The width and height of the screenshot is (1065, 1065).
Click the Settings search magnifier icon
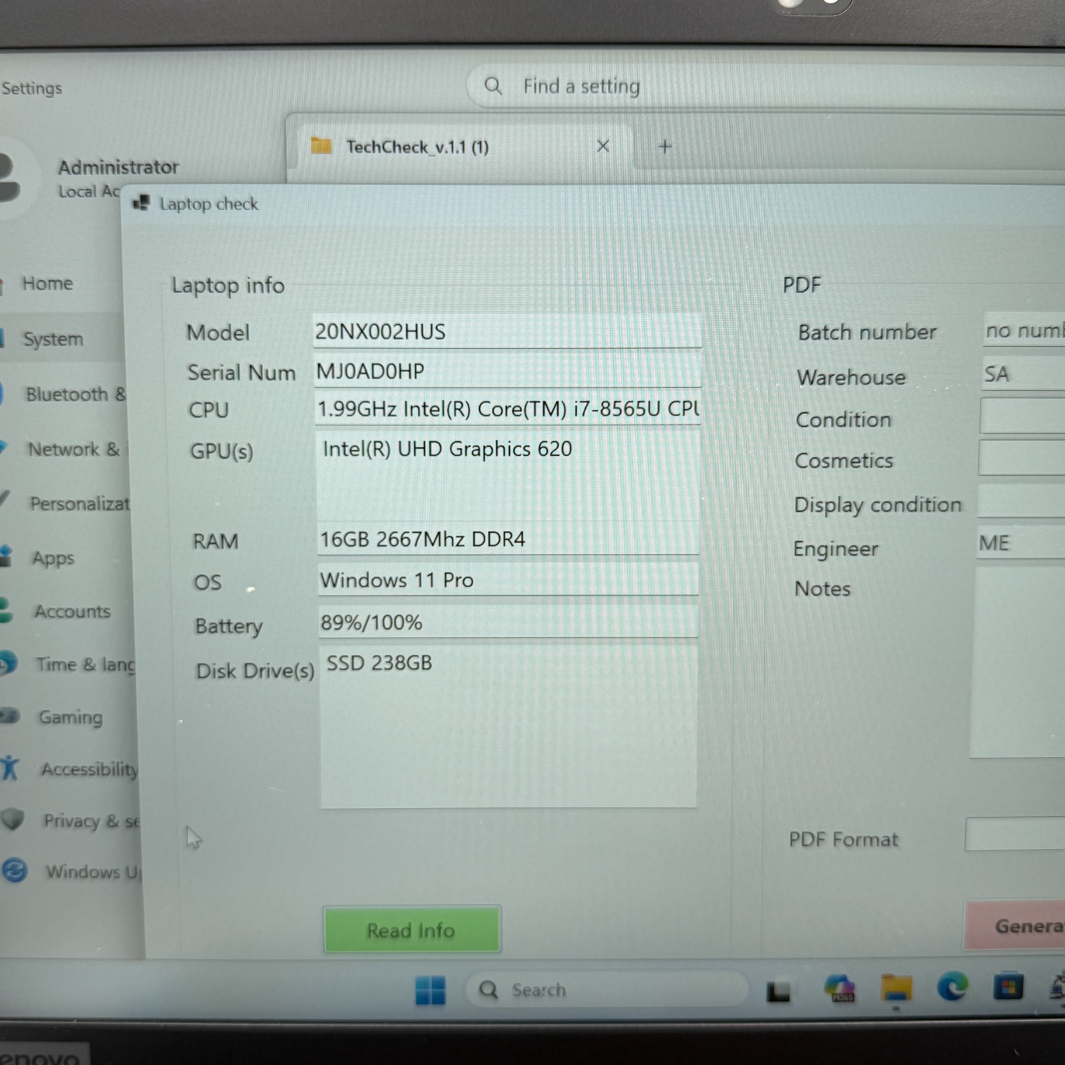[493, 86]
